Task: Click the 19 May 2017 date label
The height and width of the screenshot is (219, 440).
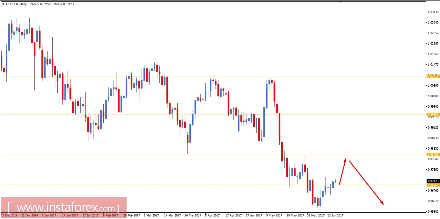Action: [x=295, y=215]
